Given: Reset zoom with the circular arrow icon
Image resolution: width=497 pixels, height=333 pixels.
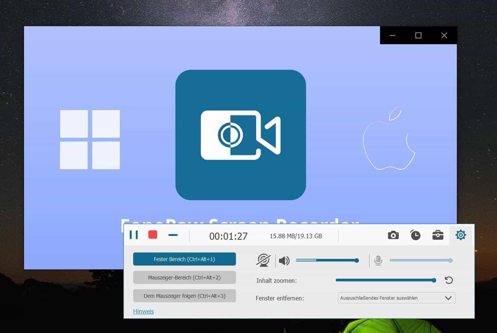Looking at the screenshot, I should 449,280.
